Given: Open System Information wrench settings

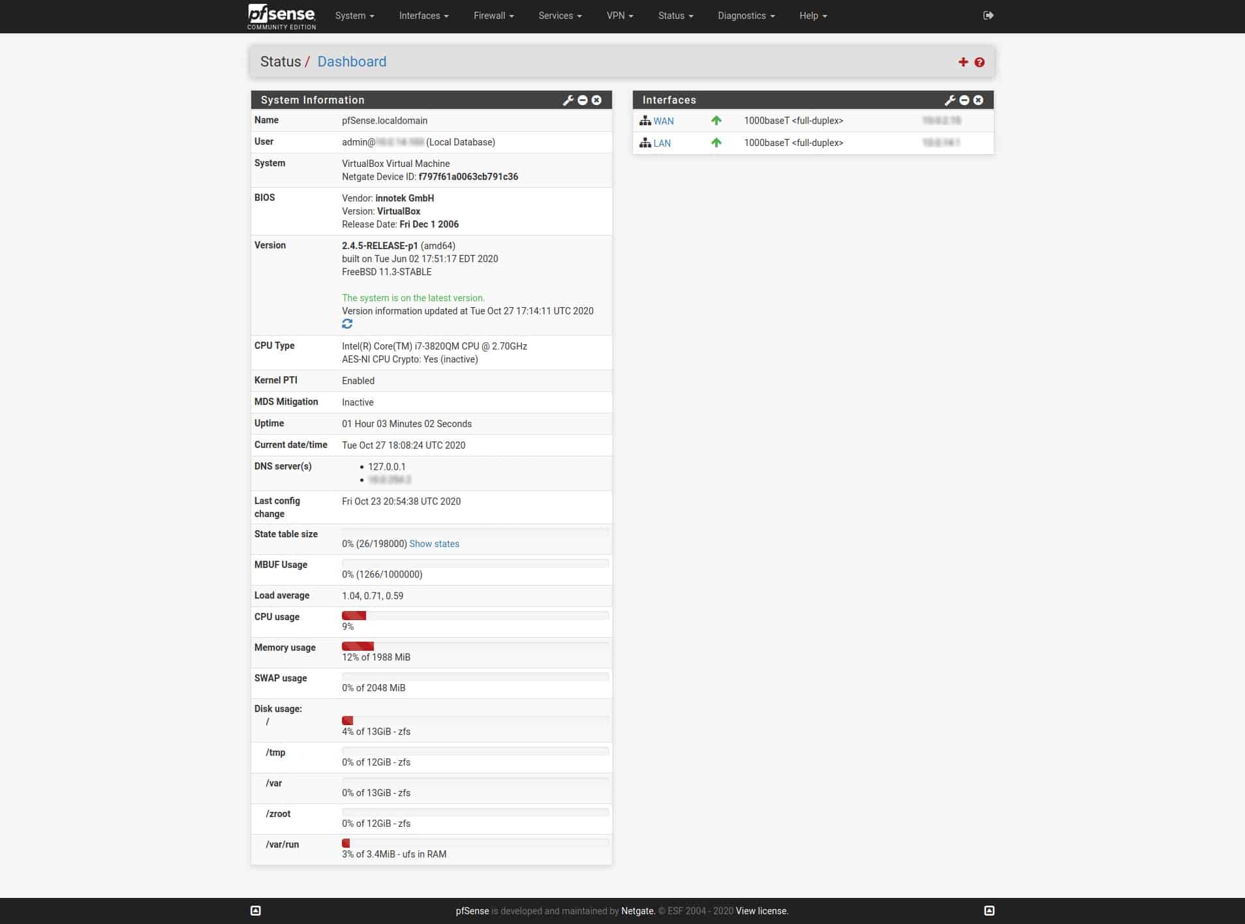Looking at the screenshot, I should tap(568, 100).
